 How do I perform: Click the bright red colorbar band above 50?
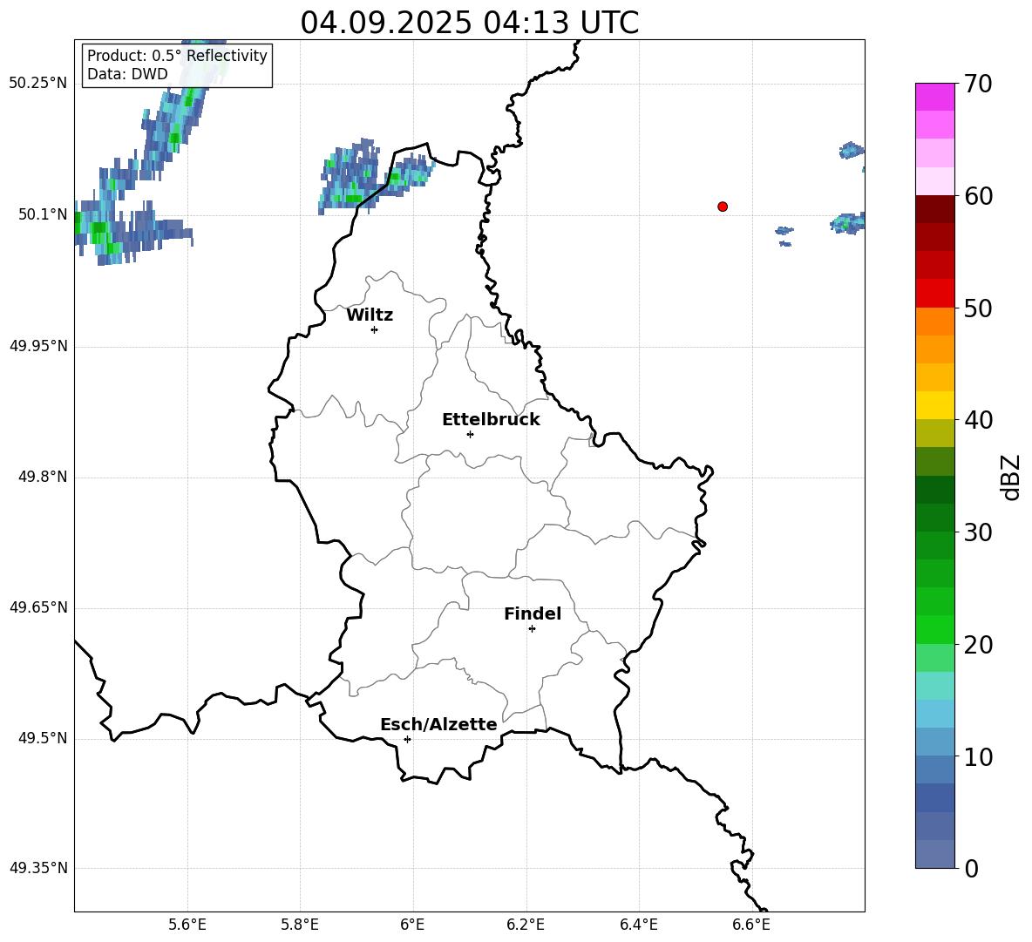934,294
